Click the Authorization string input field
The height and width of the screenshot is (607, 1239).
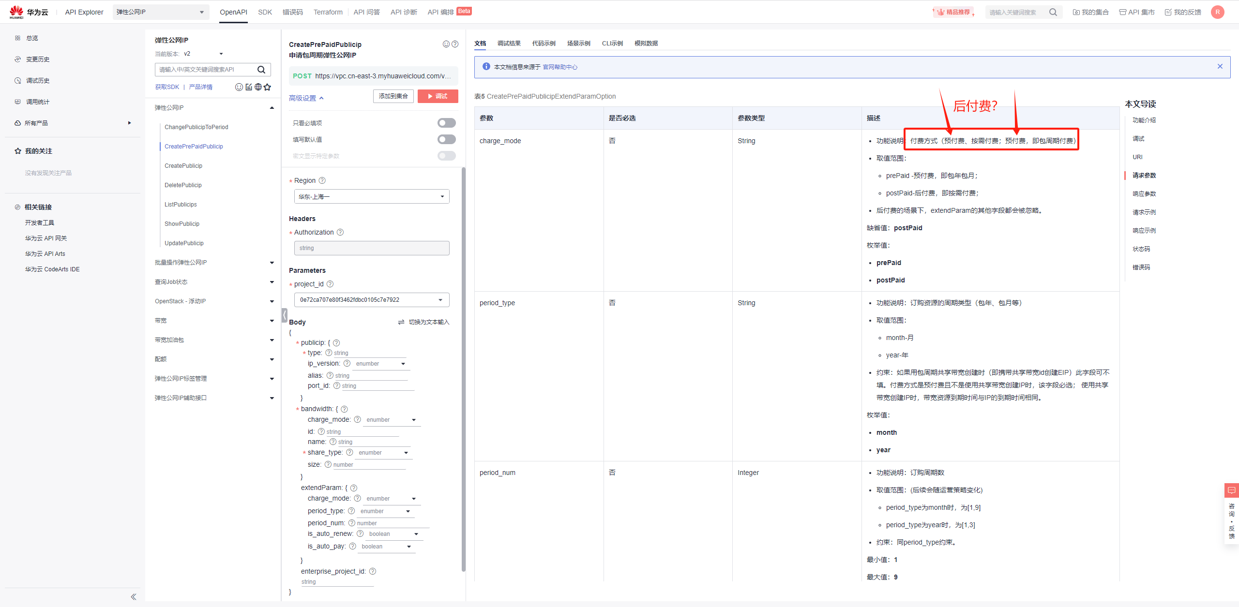point(371,248)
